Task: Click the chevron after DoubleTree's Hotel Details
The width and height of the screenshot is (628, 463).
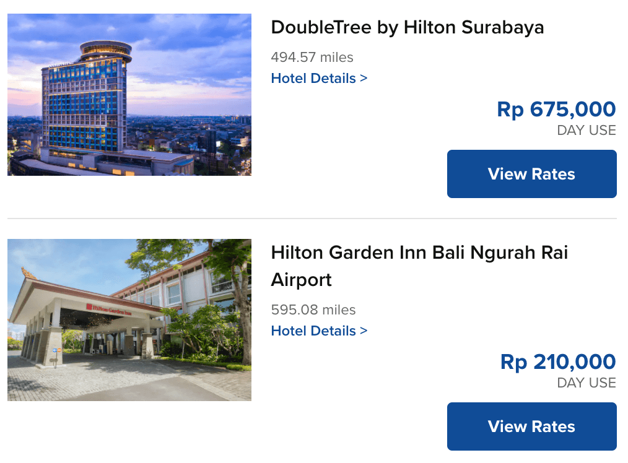Action: point(364,78)
